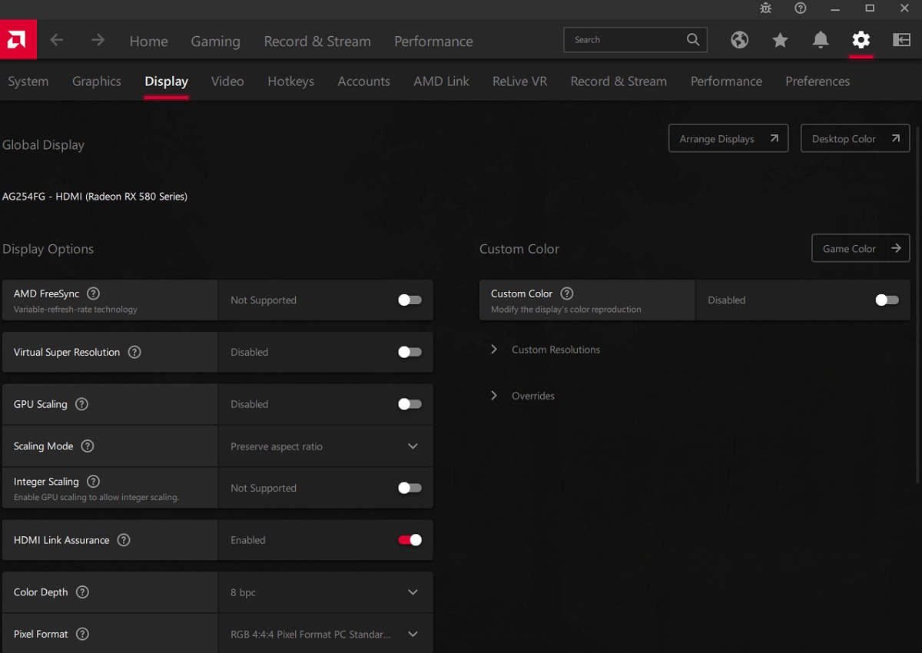This screenshot has height=653, width=922.
Task: Click the search magnifier icon
Action: (x=693, y=39)
